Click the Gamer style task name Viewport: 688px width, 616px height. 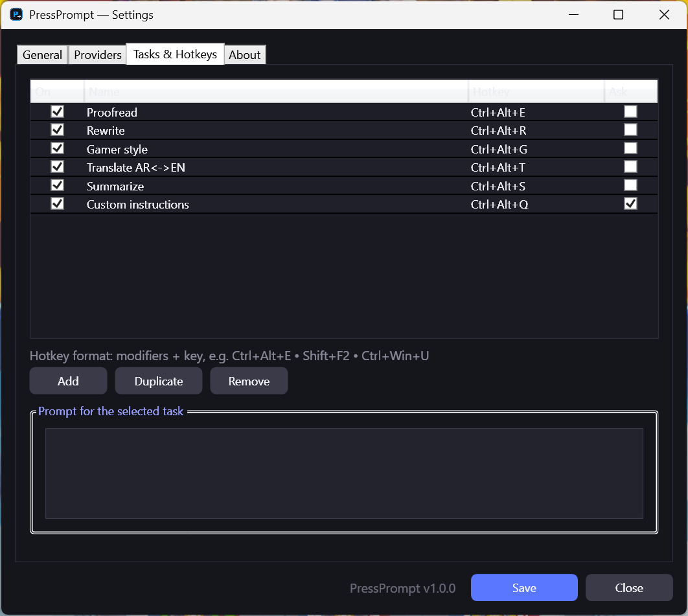[x=117, y=149]
